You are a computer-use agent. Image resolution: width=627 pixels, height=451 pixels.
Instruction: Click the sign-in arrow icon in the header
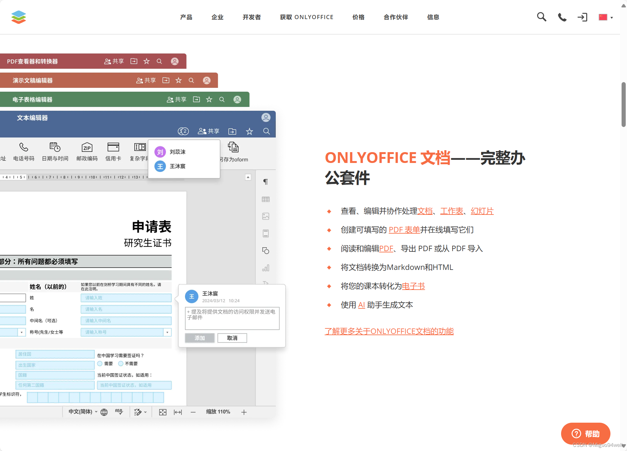pyautogui.click(x=582, y=17)
